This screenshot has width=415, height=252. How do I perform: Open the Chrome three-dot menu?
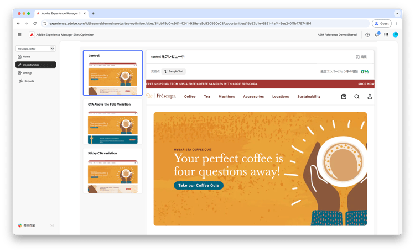[x=397, y=23]
